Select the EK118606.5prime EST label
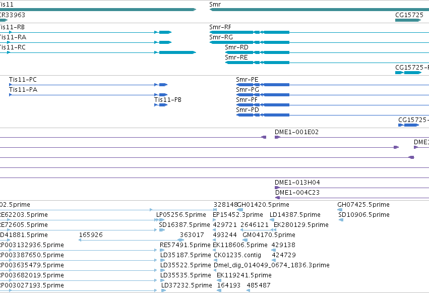The image size is (429, 293). (x=240, y=245)
